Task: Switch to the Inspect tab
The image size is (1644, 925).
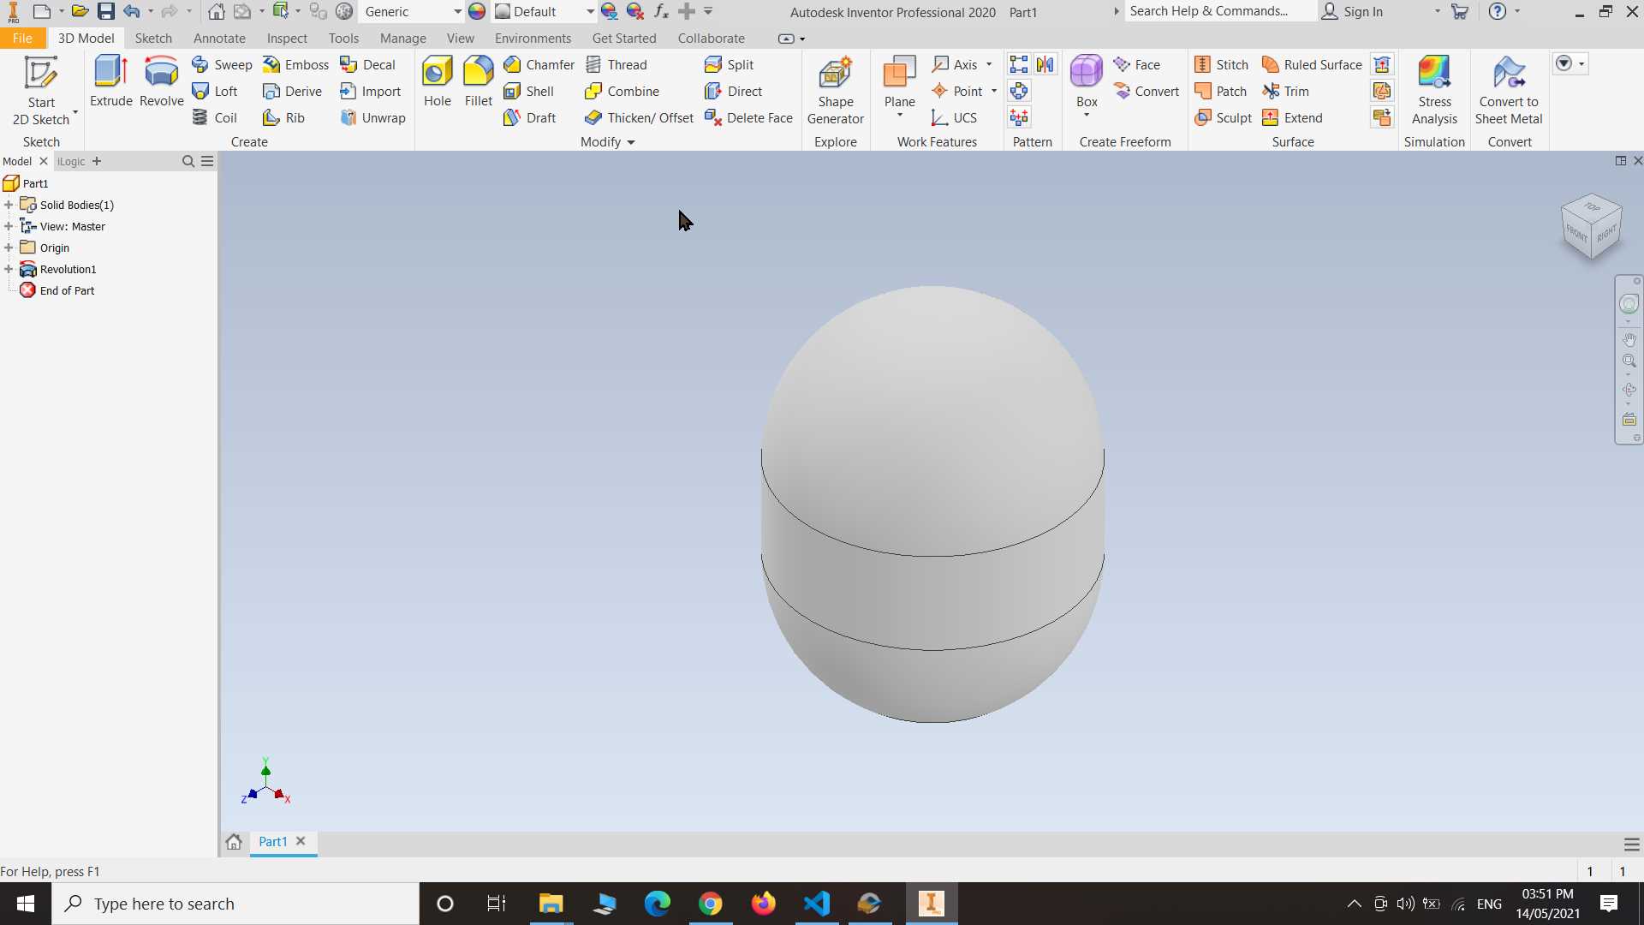Action: [287, 39]
